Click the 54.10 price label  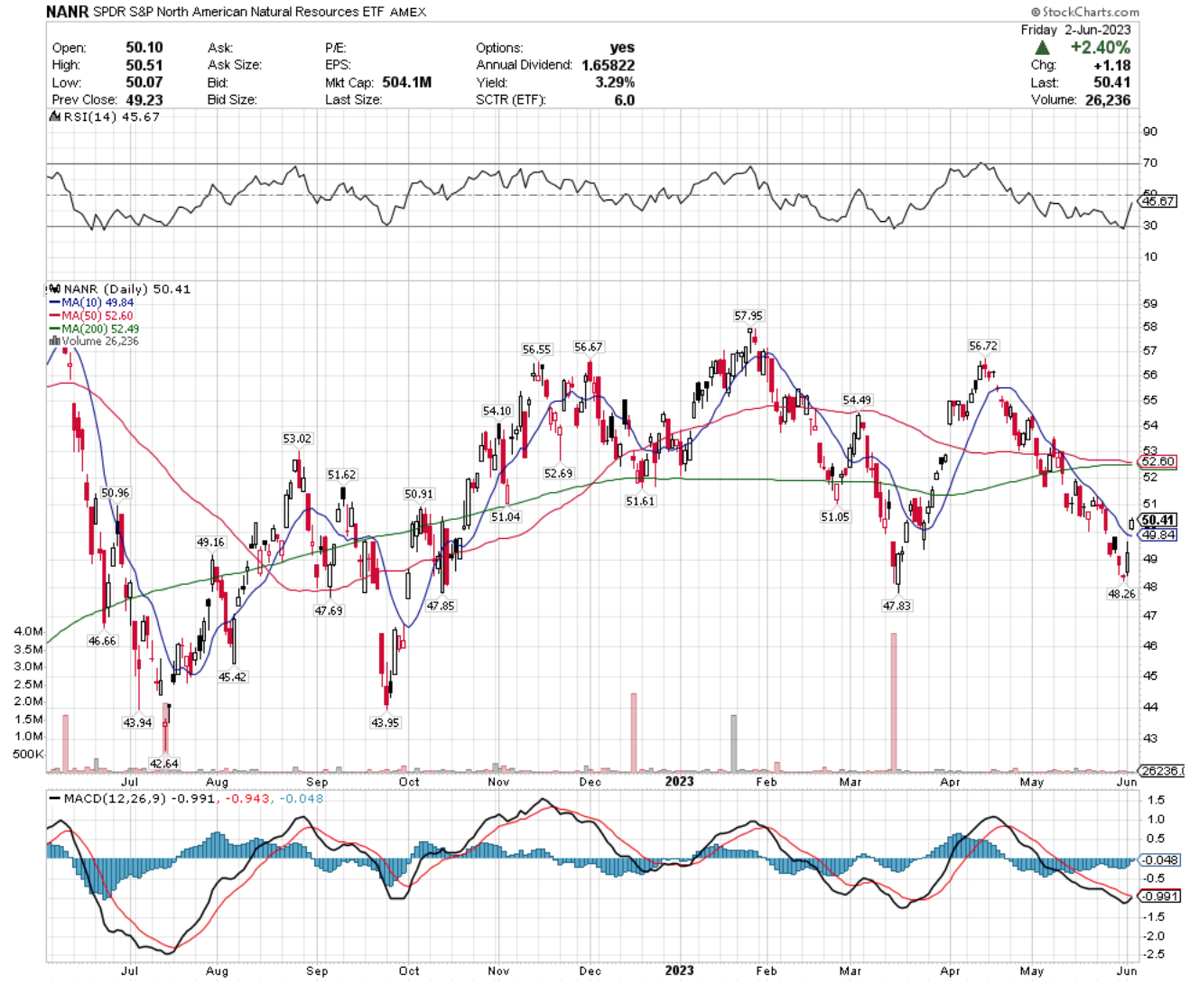[497, 411]
